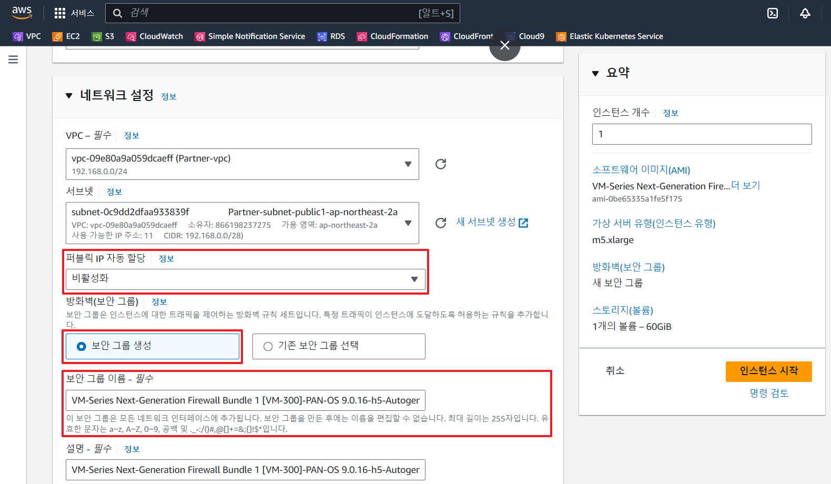Focus the 보안 그룹 이름 text field
The image size is (831, 484).
[246, 400]
